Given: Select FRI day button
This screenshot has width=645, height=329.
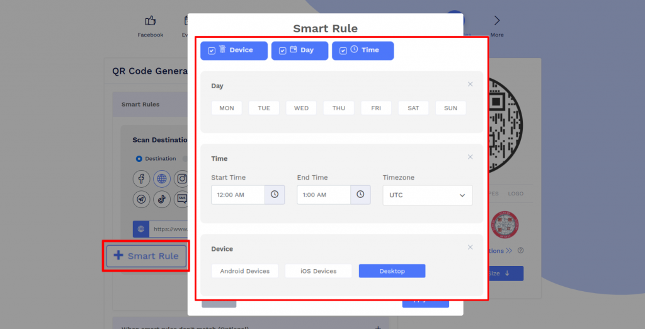Looking at the screenshot, I should 376,108.
